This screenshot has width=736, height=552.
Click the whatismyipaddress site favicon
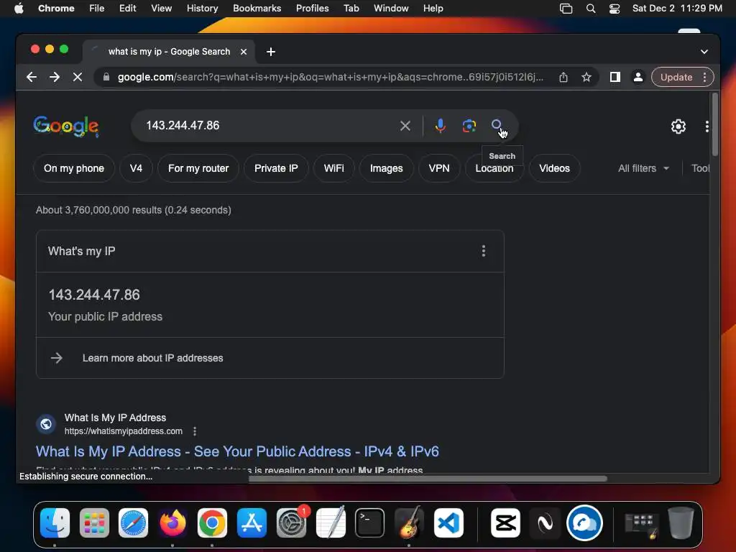(x=46, y=424)
